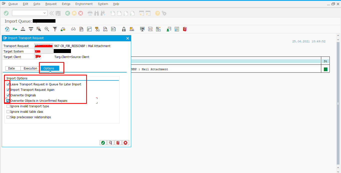341x173 pixels.
Task: Click the Find binoculars icon
Action: (x=97, y=13)
